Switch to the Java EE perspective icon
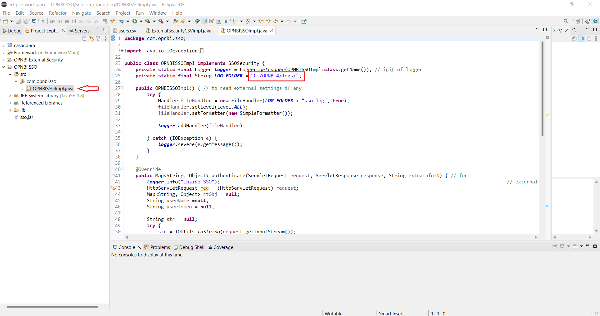Viewport: 600px width, 316px height. [x=587, y=21]
